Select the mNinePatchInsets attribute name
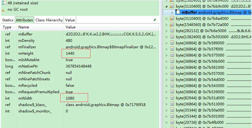This screenshot has width=252, height=128. click(34, 79)
